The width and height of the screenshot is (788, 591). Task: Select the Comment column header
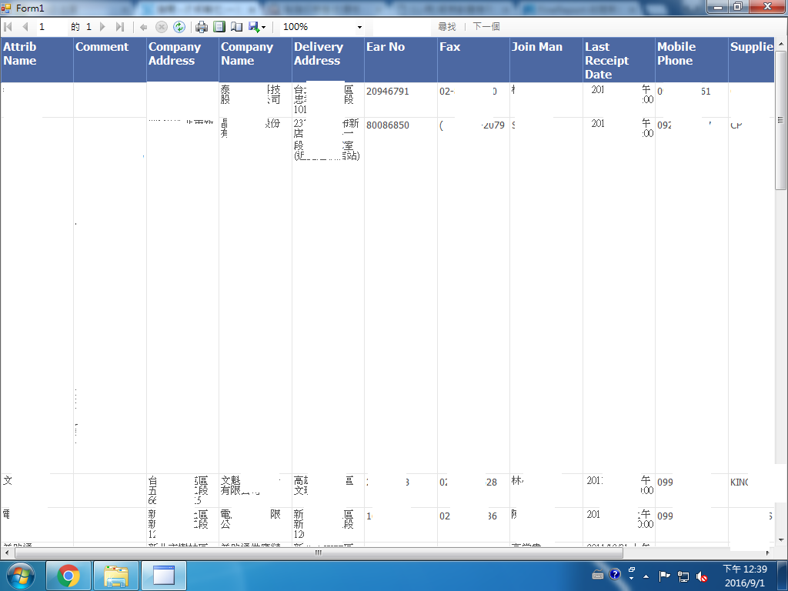(x=109, y=60)
